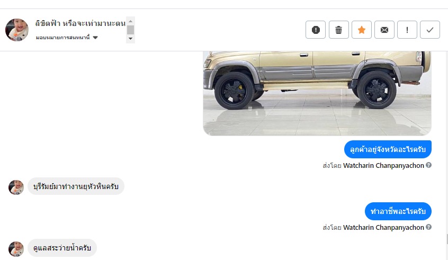Click the blue ลูกค้าอยู่จังหวัดอะไรครับ message bubble
This screenshot has height=260, width=448.
coord(388,149)
